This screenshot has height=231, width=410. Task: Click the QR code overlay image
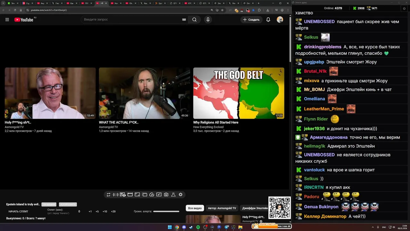click(x=279, y=208)
